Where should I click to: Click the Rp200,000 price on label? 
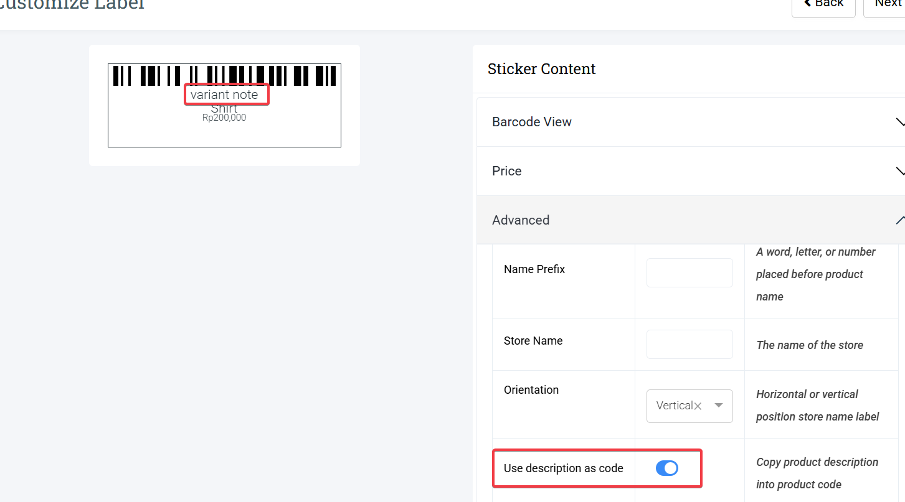click(224, 118)
